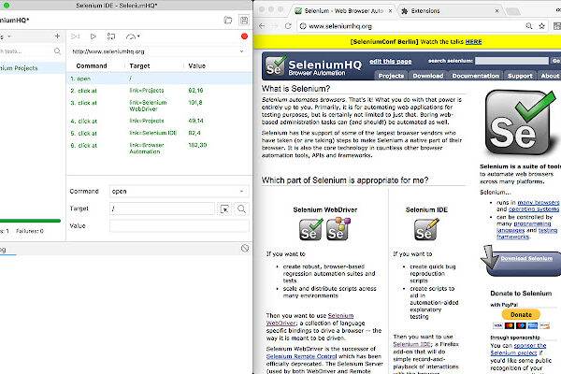This screenshot has width=561, height=374.
Task: Click Failures: 0 status text
Action: tap(30, 231)
